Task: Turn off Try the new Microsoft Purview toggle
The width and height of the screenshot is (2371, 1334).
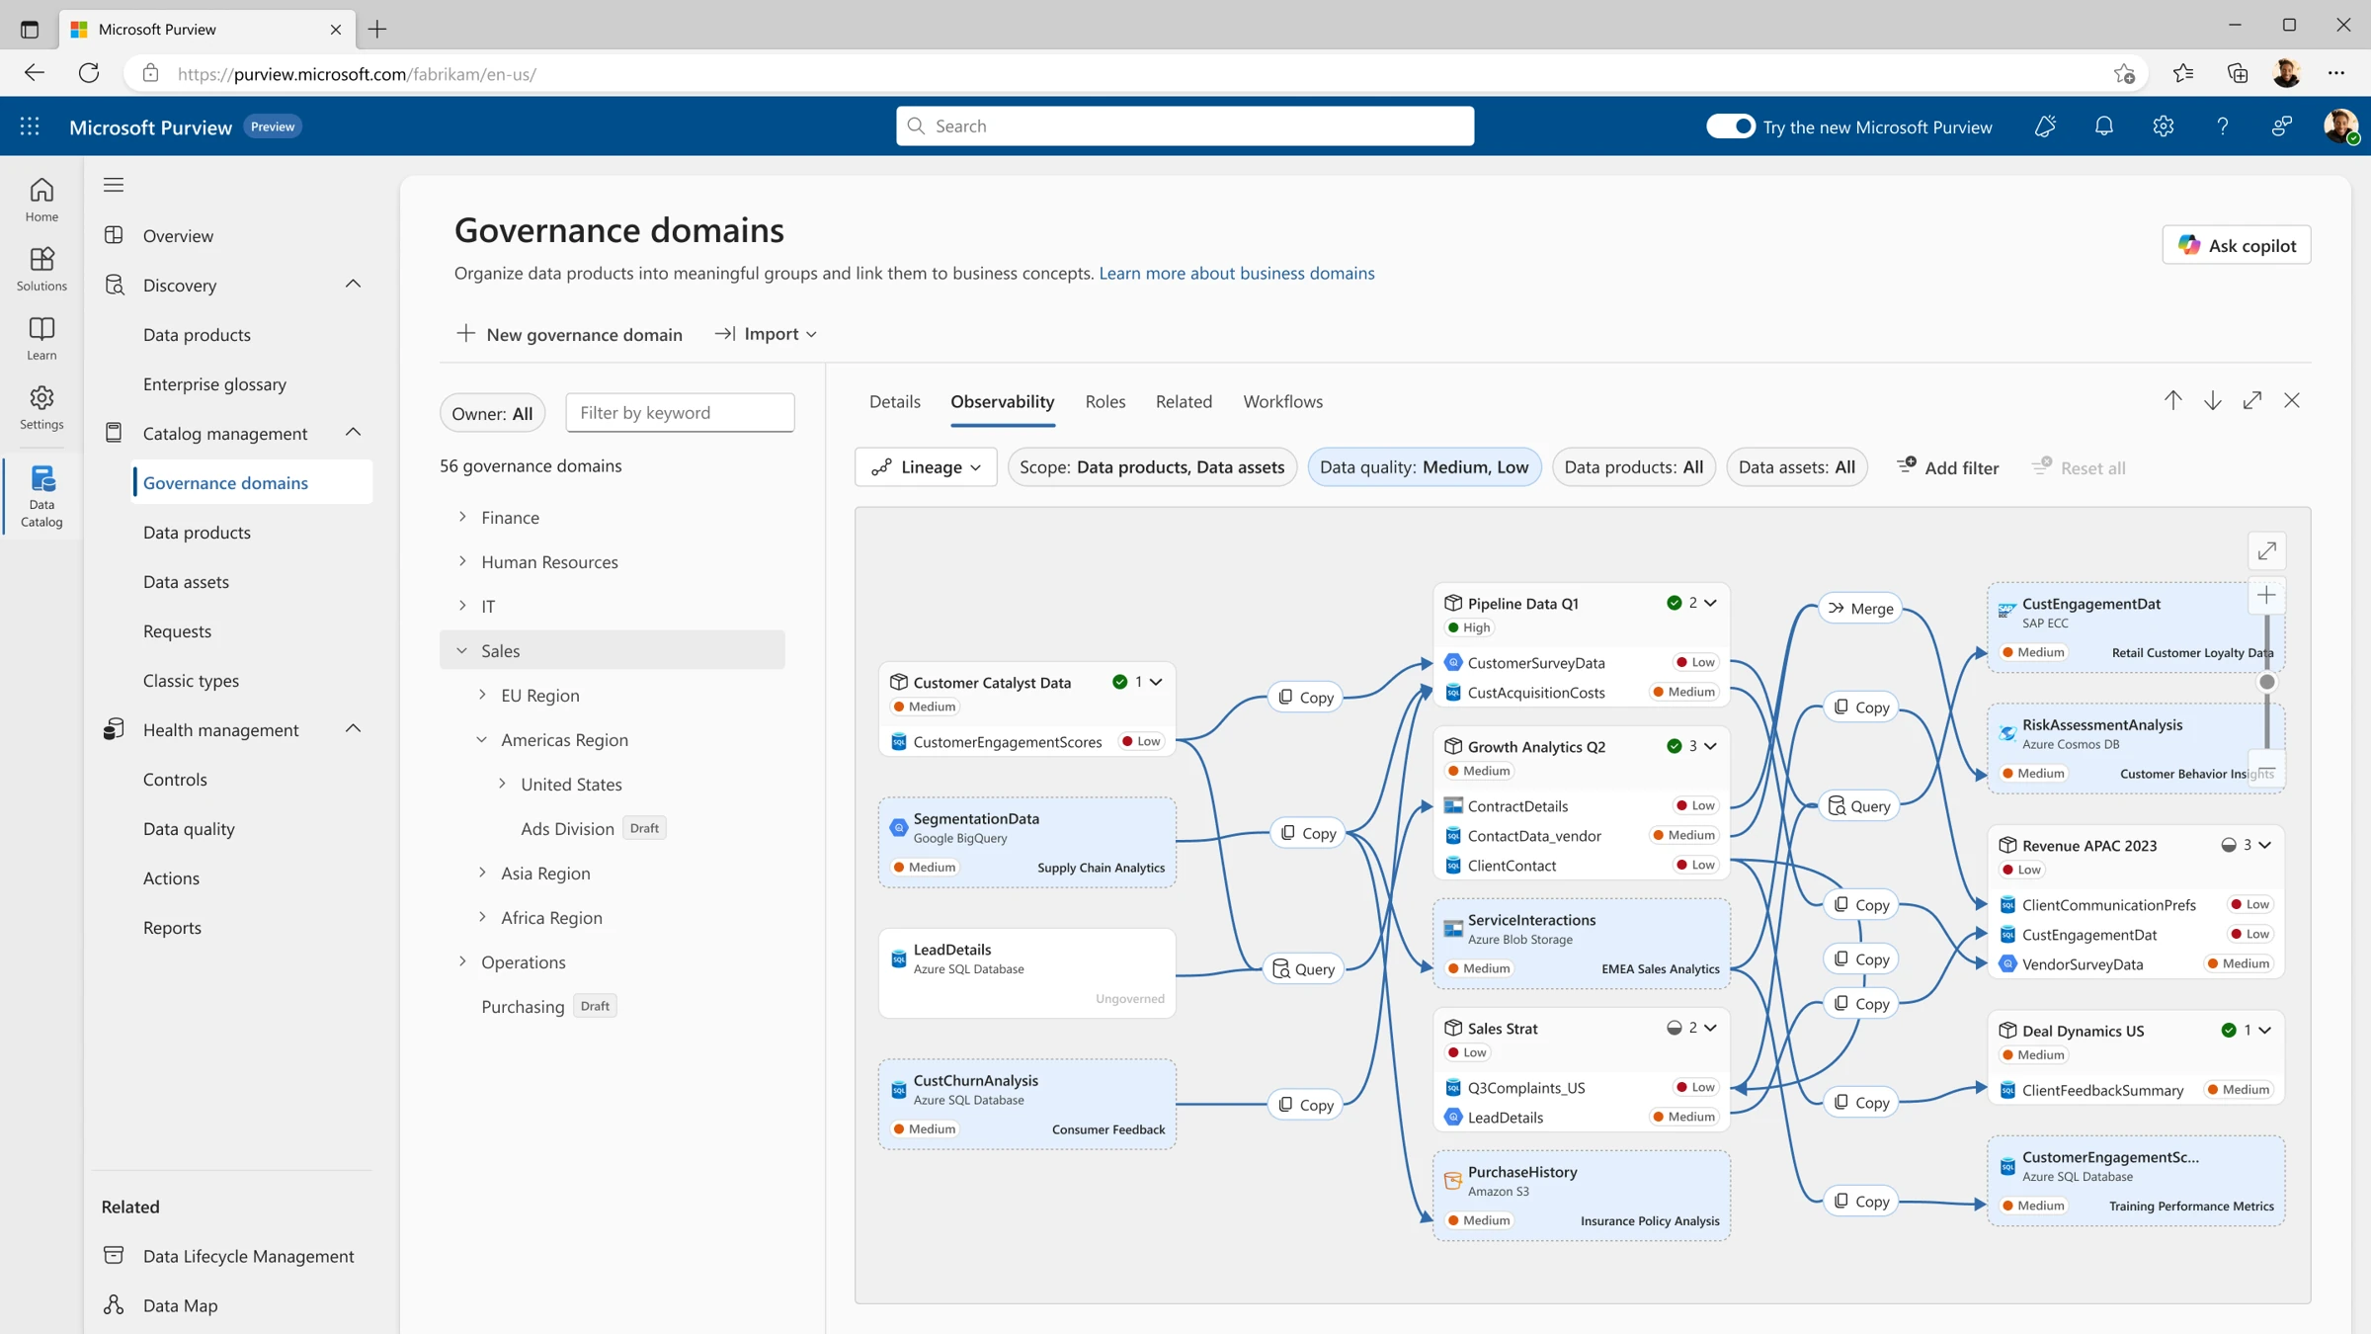Action: [1731, 126]
